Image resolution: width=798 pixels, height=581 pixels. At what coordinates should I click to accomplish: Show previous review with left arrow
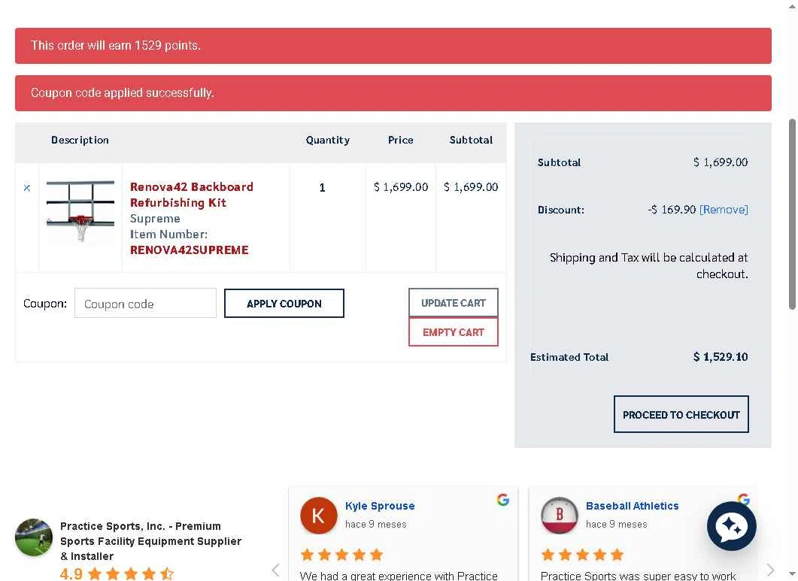(x=275, y=570)
